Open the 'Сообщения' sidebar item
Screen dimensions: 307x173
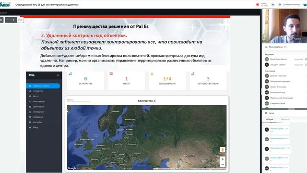coord(38,117)
